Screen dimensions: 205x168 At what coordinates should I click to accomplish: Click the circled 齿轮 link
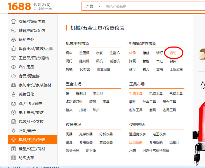pyautogui.click(x=173, y=53)
